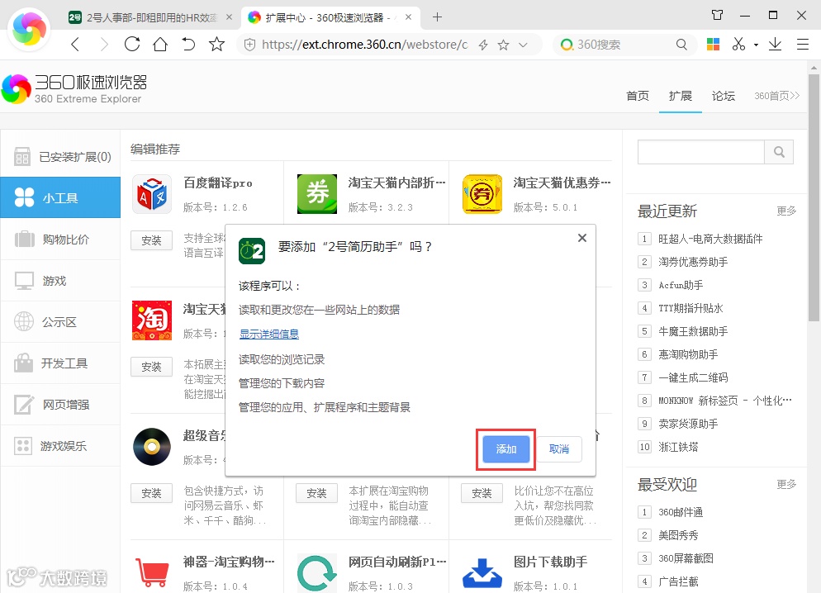Install 百度翻译pro with 安装 button
The width and height of the screenshot is (821, 593).
(x=151, y=240)
